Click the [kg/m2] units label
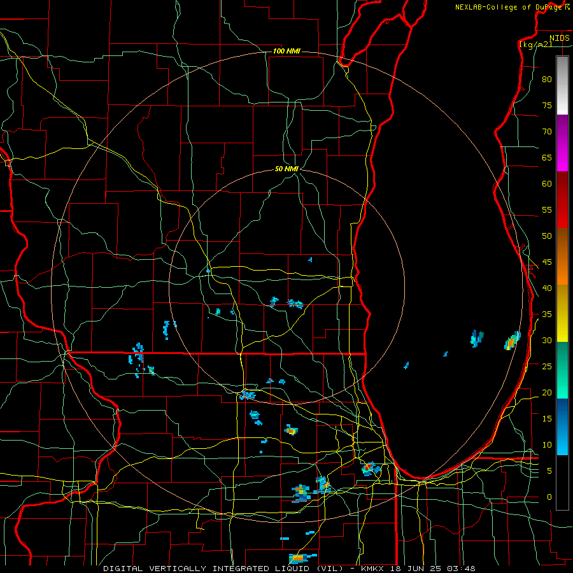This screenshot has height=573, width=573. pos(535,44)
